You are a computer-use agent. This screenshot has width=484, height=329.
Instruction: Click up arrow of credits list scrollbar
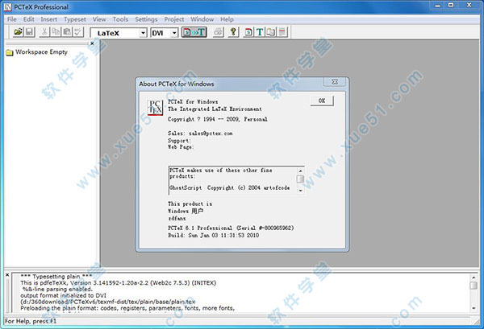click(300, 171)
